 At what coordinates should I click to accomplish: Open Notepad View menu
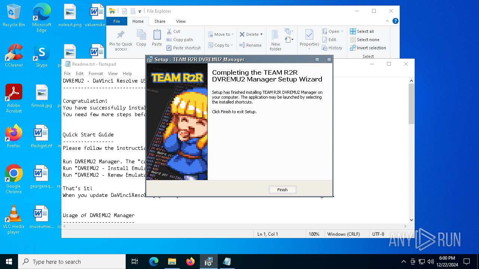click(x=113, y=74)
